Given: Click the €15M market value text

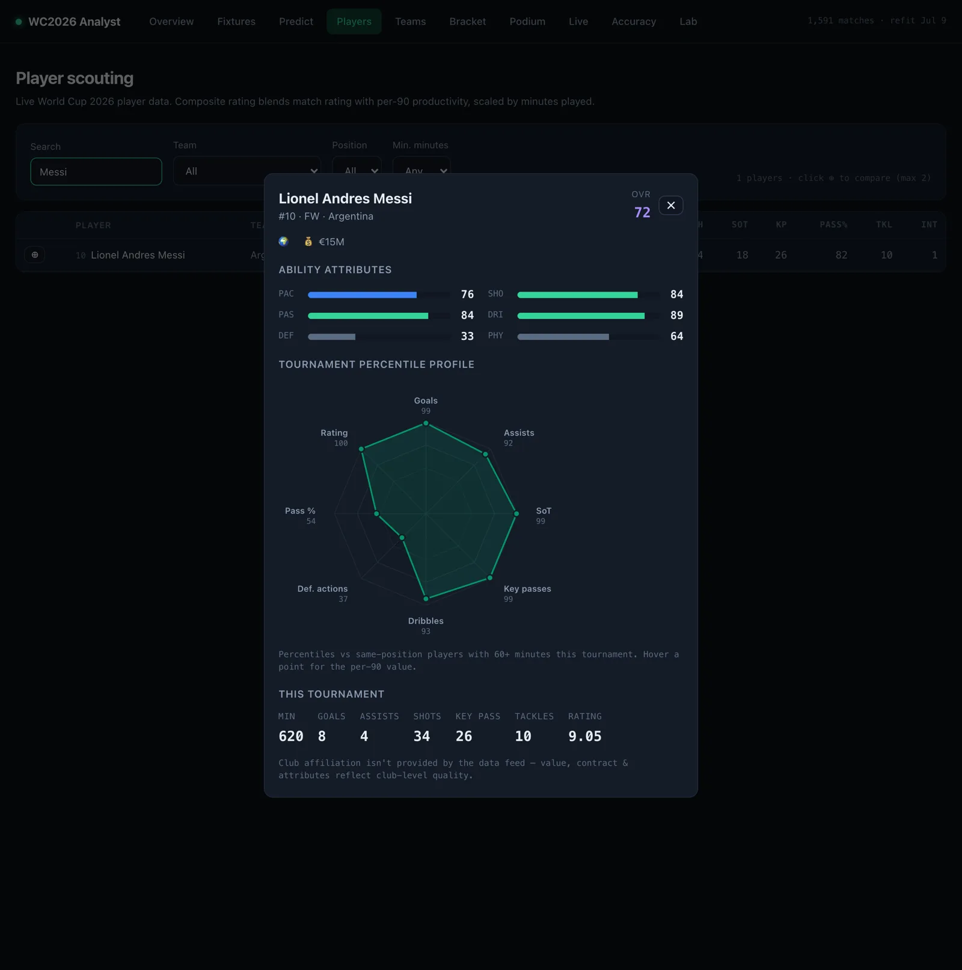Looking at the screenshot, I should pyautogui.click(x=331, y=242).
